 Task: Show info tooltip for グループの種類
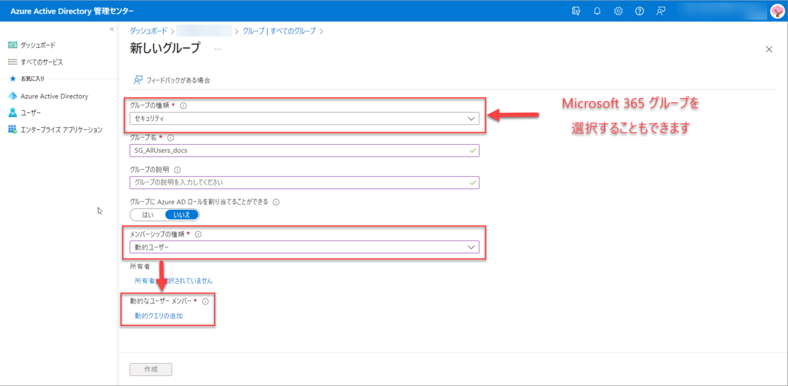point(183,106)
